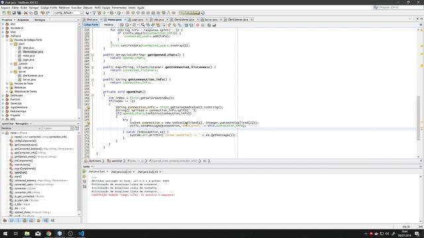Viewport: 424px width, 238px height.
Task: Click the green rerun icon in output panel
Action: [x=84, y=172]
